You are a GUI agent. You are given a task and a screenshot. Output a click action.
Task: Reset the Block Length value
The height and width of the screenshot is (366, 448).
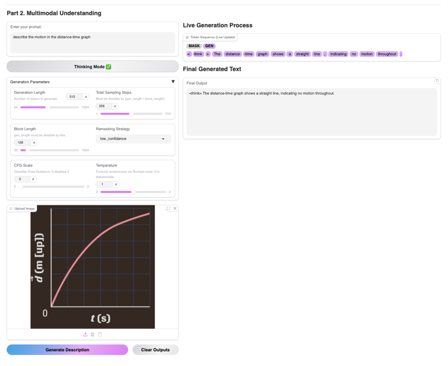pyautogui.click(x=34, y=143)
